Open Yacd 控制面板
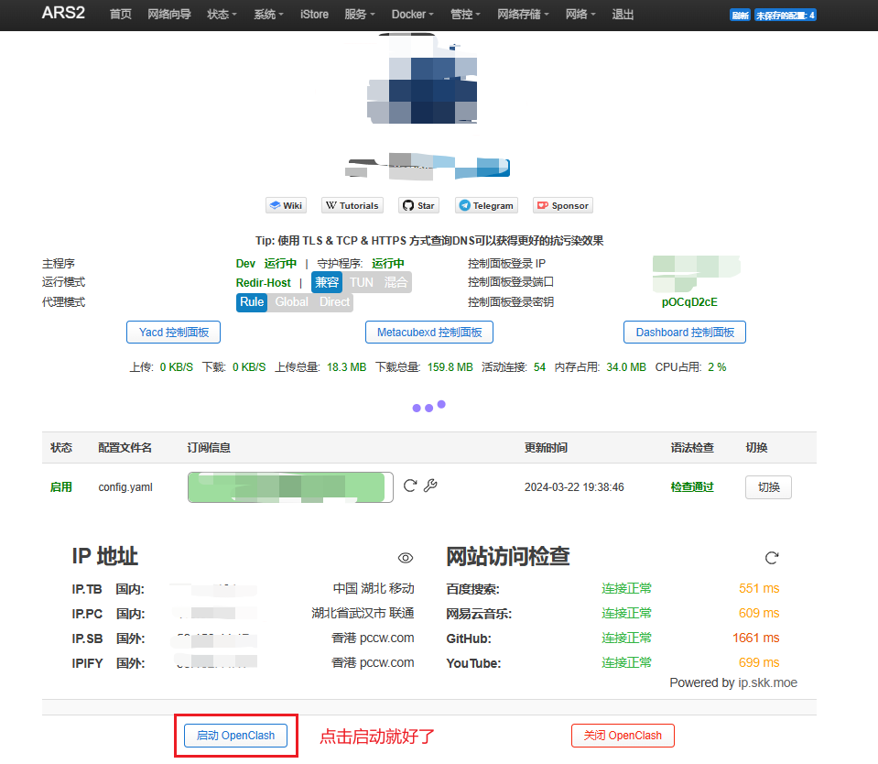Viewport: 878px width, 764px height. (174, 333)
